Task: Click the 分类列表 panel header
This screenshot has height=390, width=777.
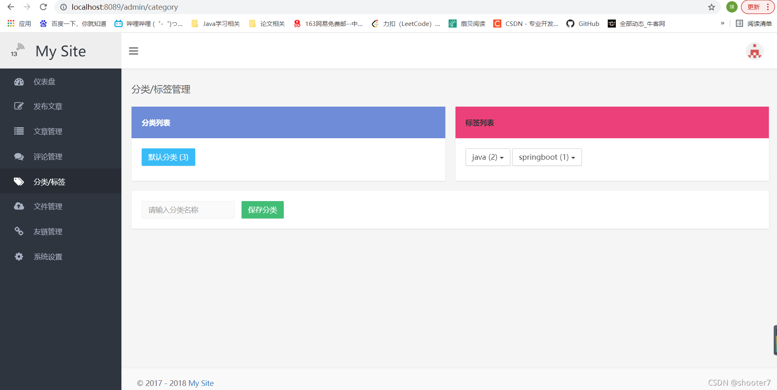Action: [288, 122]
